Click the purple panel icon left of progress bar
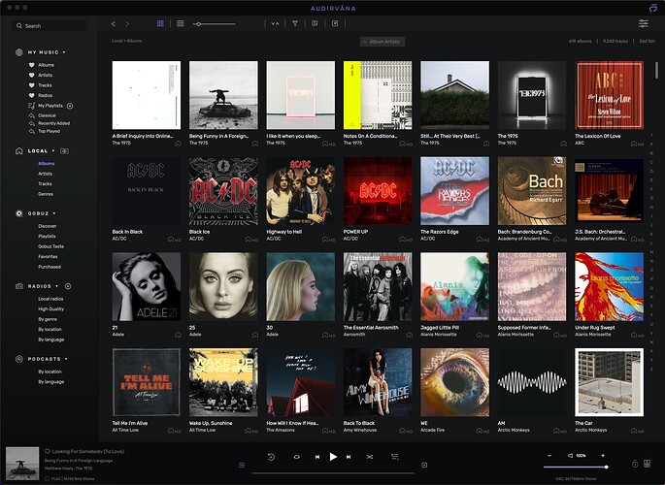Image resolution: width=665 pixels, height=485 pixels. pyautogui.click(x=242, y=465)
